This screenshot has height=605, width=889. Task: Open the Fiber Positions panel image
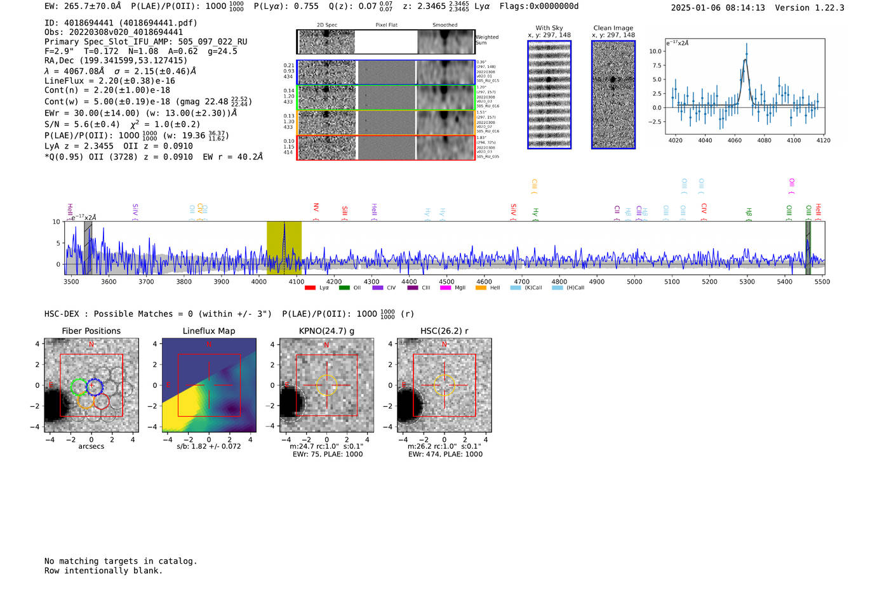(91, 385)
